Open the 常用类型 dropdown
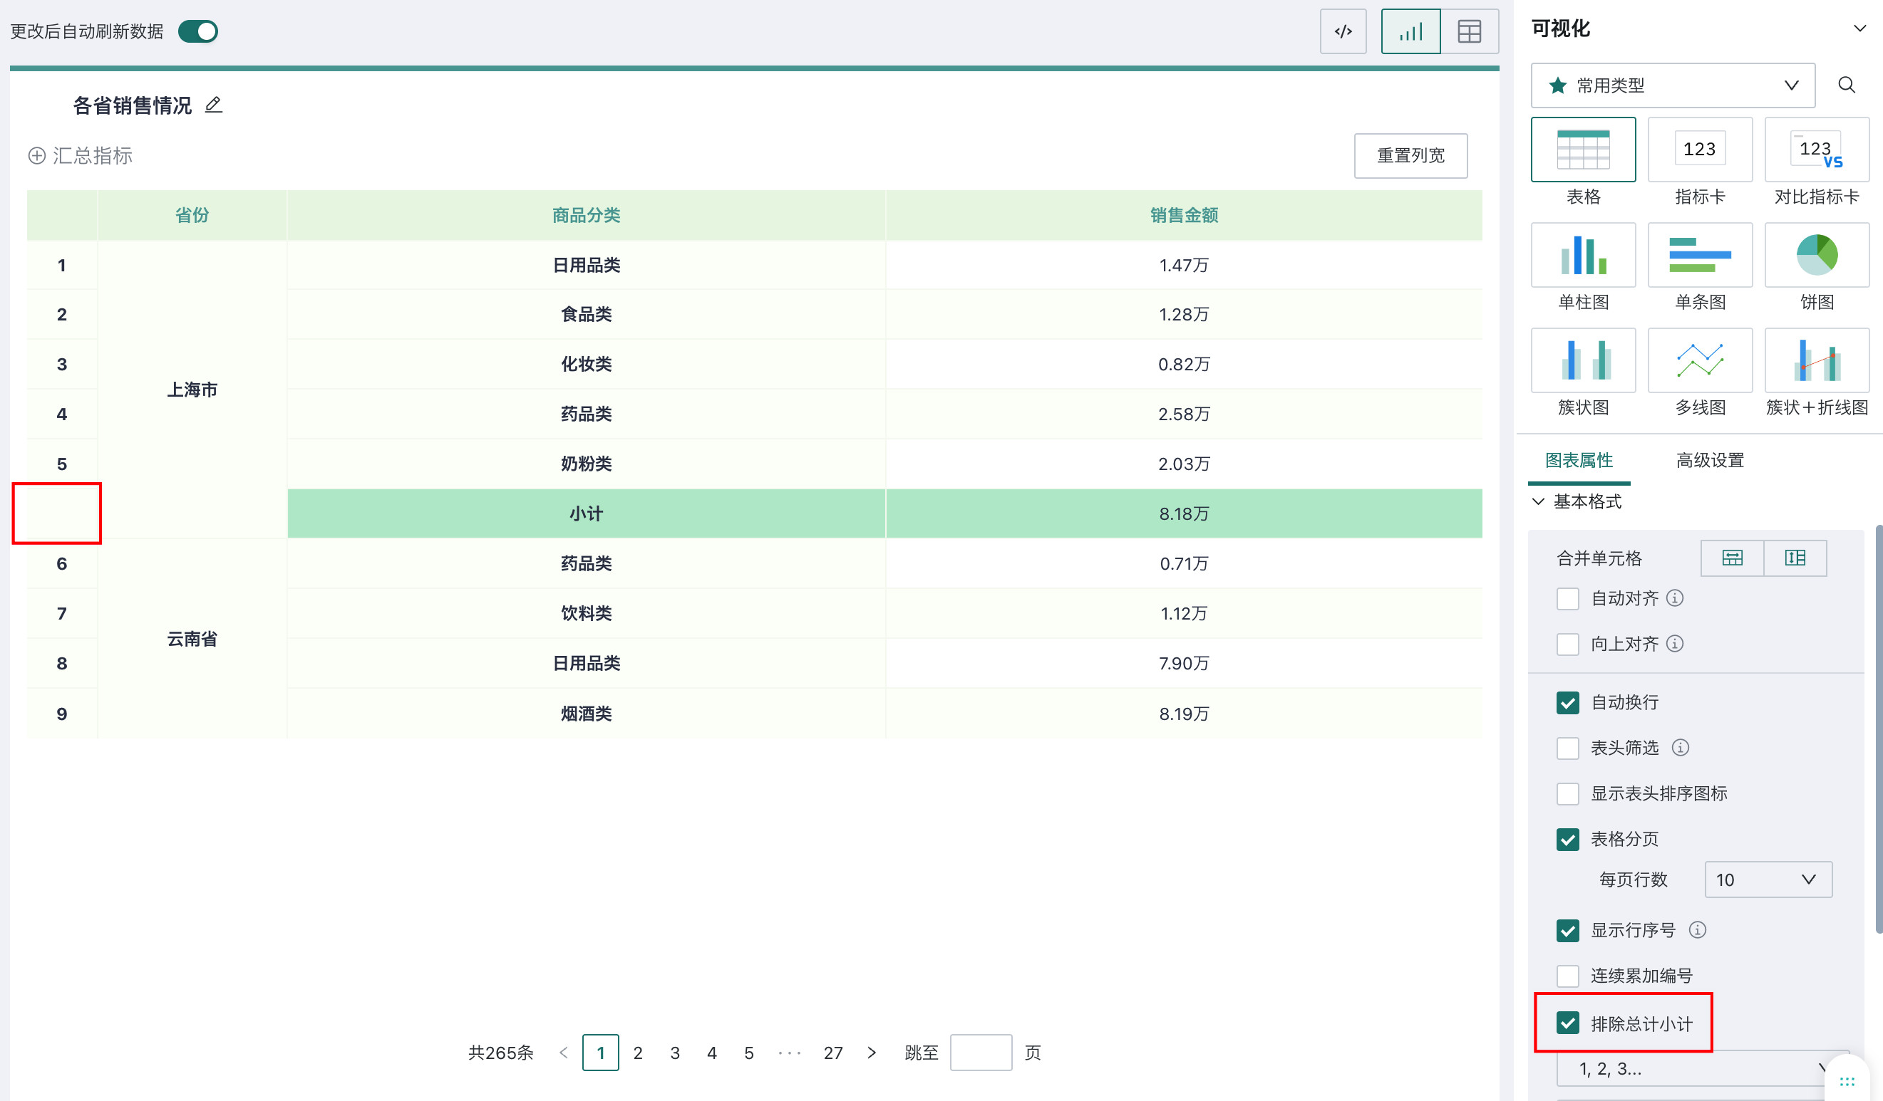This screenshot has height=1101, width=1883. coord(1672,85)
